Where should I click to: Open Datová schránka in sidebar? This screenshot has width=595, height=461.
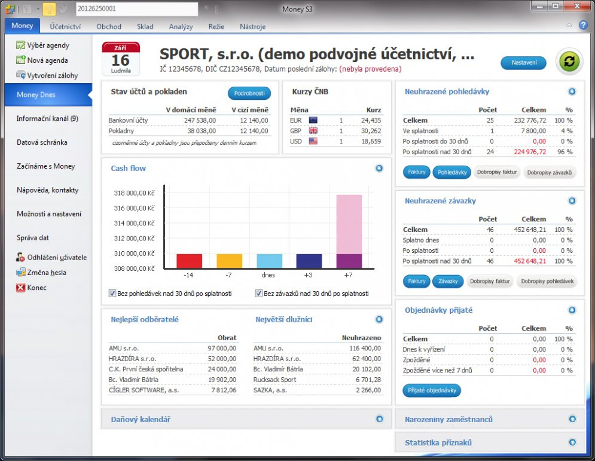click(42, 142)
